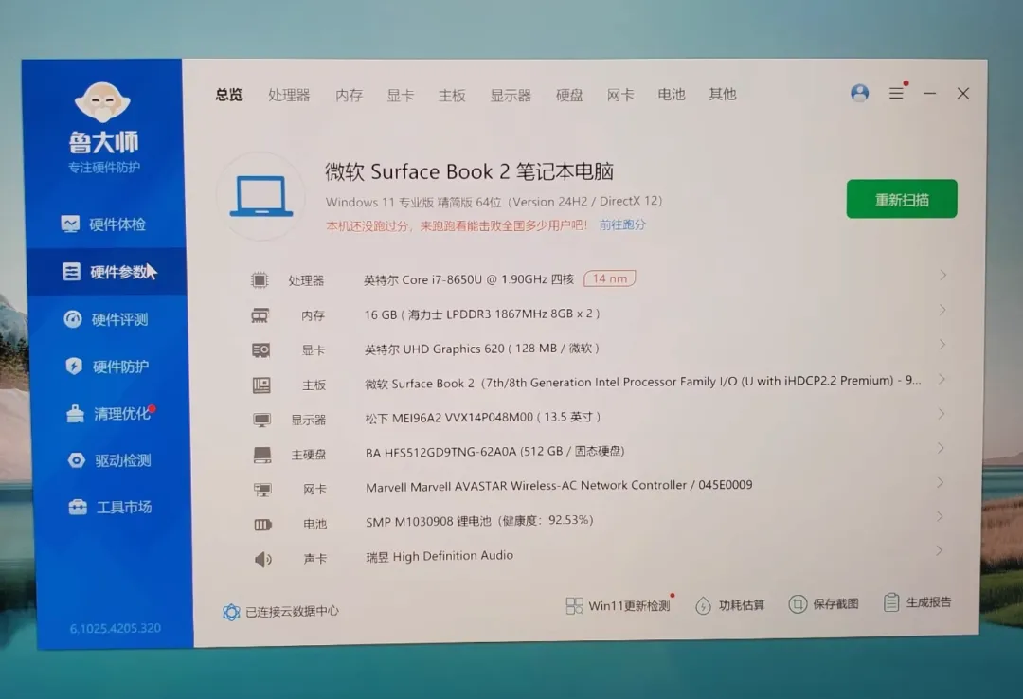Viewport: 1023px width, 699px height.
Task: Open 驱动检测 sidebar item
Action: 110,460
